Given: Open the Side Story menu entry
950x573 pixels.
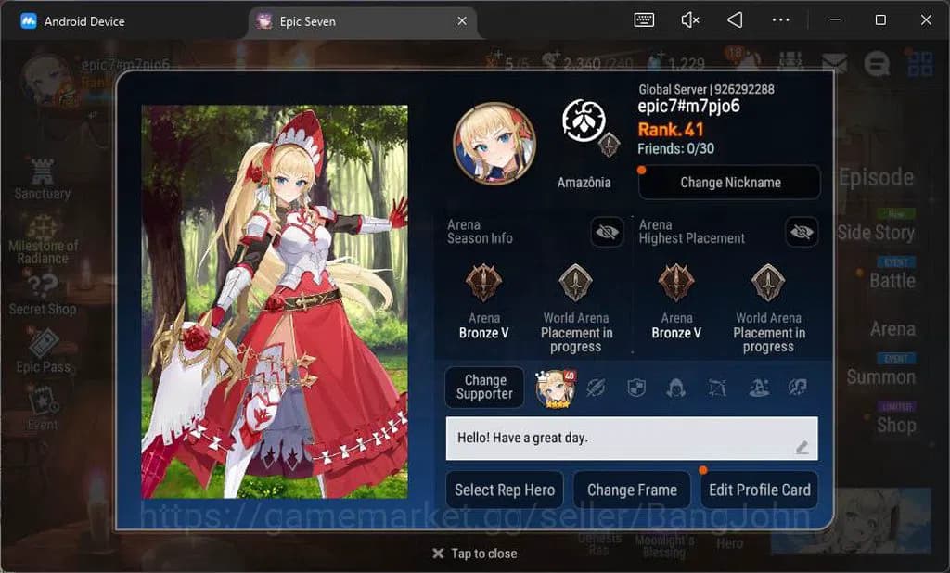Looking at the screenshot, I should click(876, 232).
